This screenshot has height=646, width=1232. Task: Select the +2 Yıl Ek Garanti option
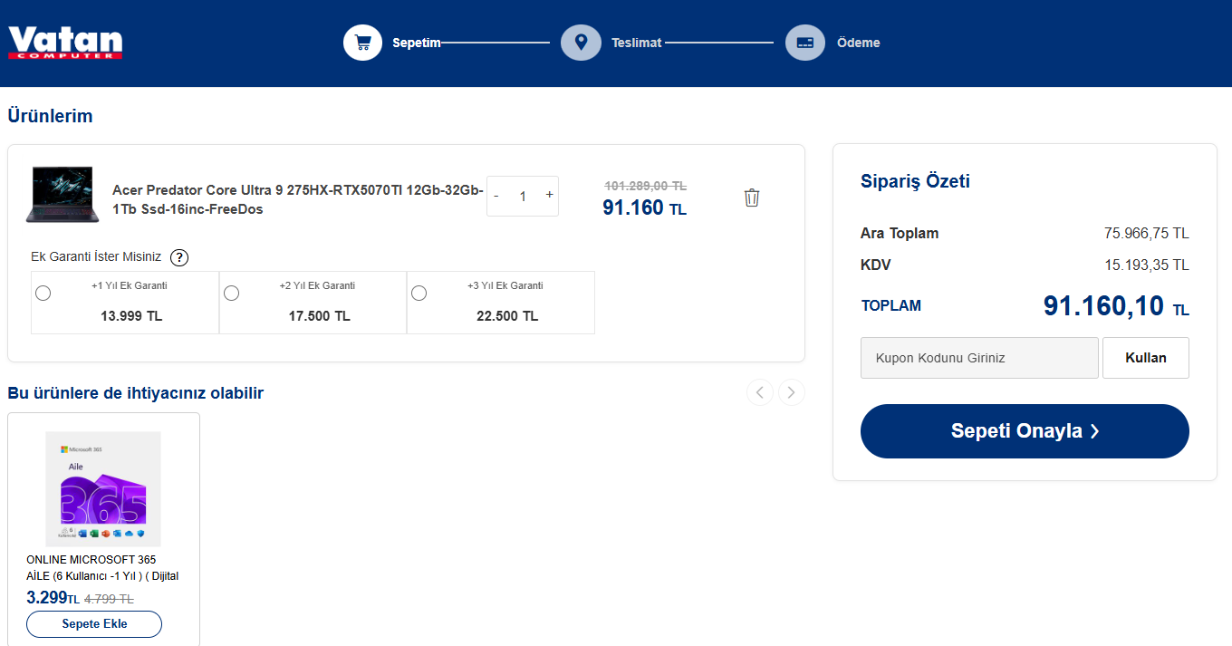[x=231, y=293]
